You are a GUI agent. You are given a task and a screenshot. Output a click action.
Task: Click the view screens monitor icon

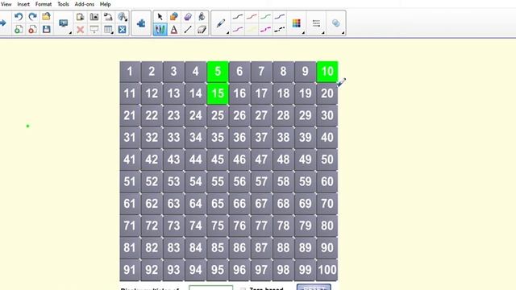63,23
